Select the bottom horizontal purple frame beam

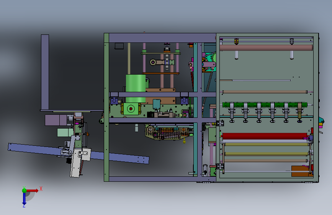tap(162, 179)
